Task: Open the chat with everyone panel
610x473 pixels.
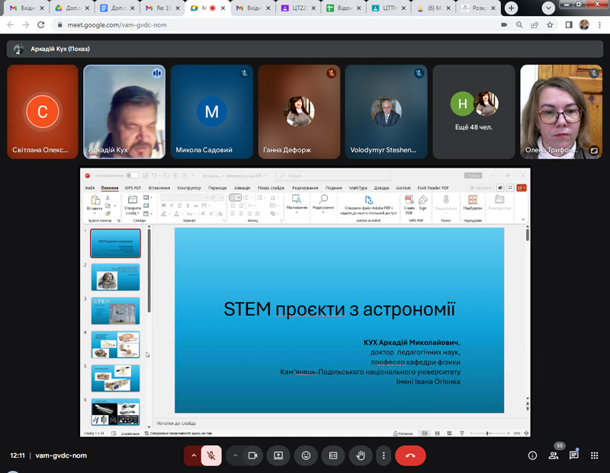Action: point(574,455)
